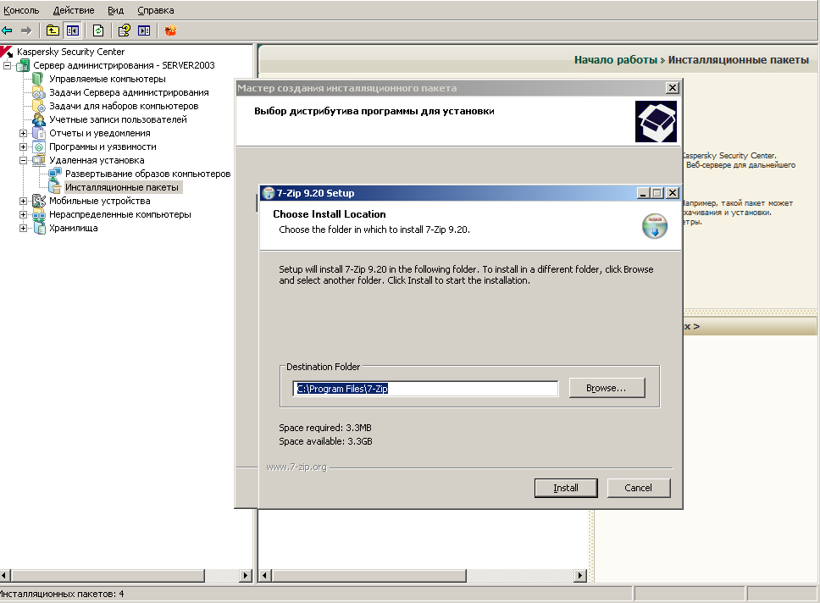Select Задачи для наборов компьютеров row

click(x=124, y=106)
